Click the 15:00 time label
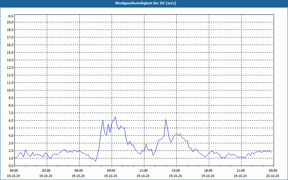288x180 pixels. point(175,171)
